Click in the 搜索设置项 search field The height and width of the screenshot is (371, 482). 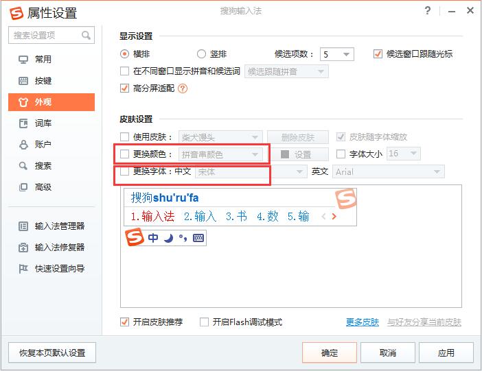point(51,36)
